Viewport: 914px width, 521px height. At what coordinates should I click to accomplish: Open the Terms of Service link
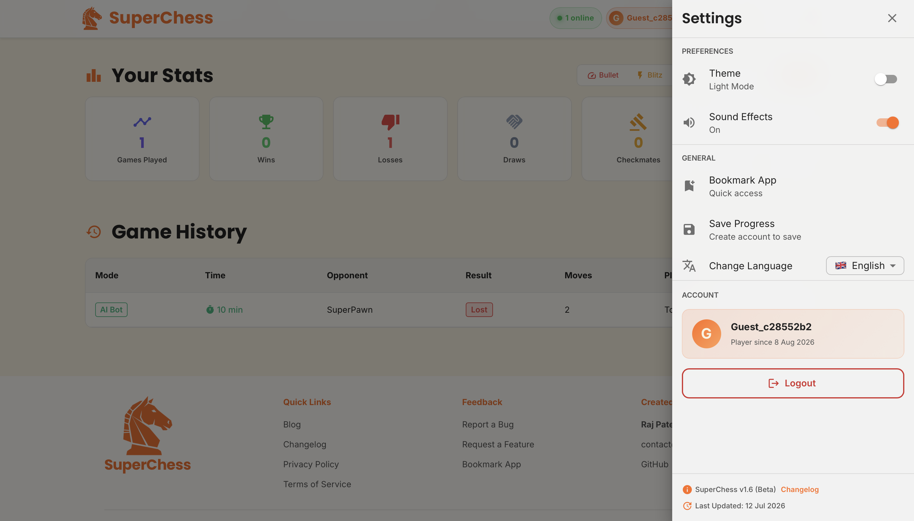317,484
